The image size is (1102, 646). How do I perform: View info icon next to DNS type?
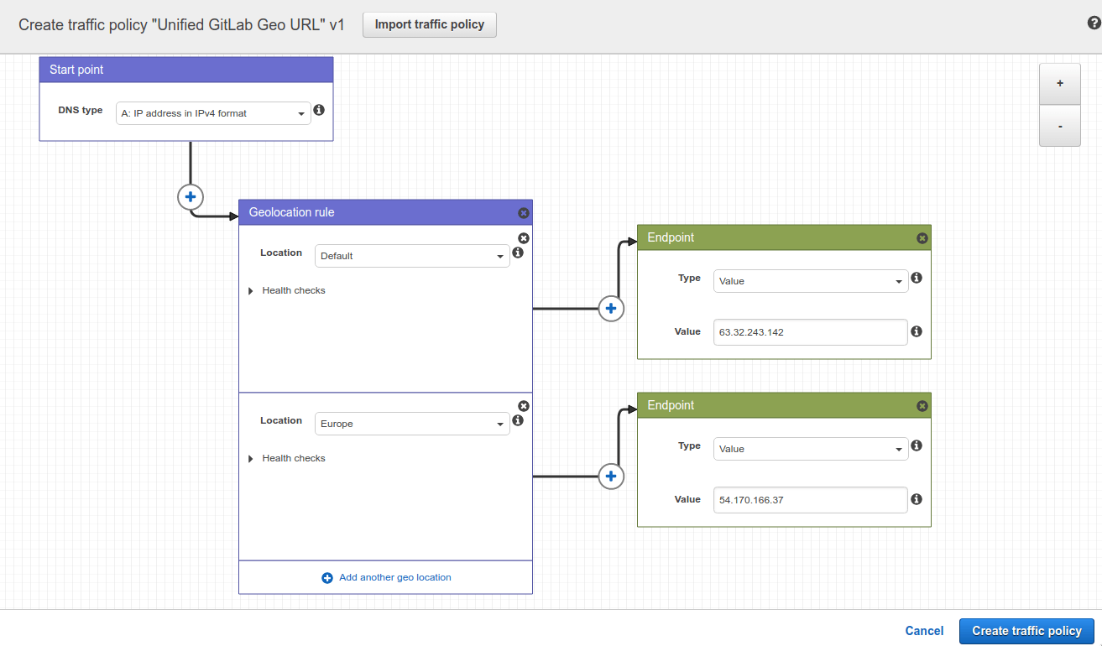pos(319,109)
